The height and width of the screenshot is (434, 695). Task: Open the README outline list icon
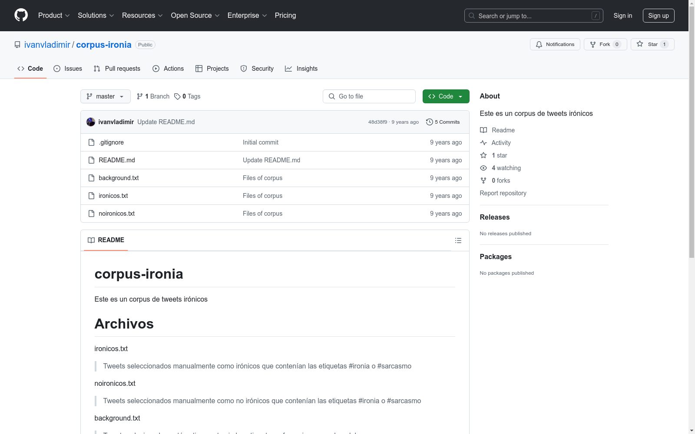pyautogui.click(x=458, y=240)
